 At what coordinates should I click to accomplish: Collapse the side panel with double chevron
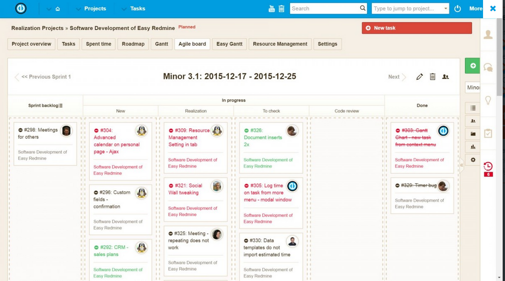(x=462, y=165)
